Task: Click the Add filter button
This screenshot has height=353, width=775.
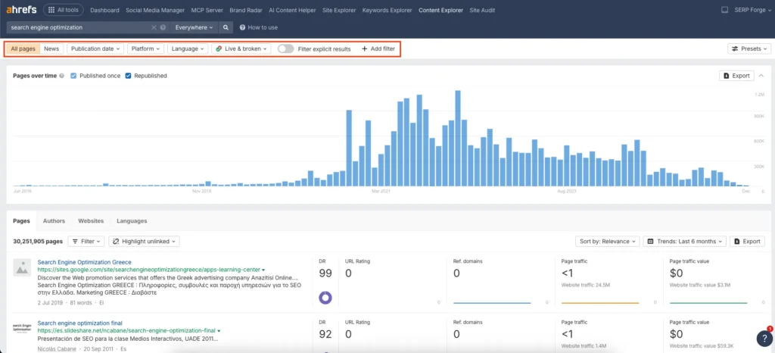Action: (378, 48)
